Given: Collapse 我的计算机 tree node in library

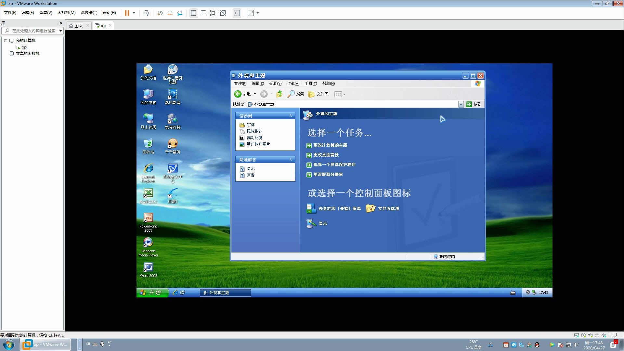Looking at the screenshot, I should 6,41.
